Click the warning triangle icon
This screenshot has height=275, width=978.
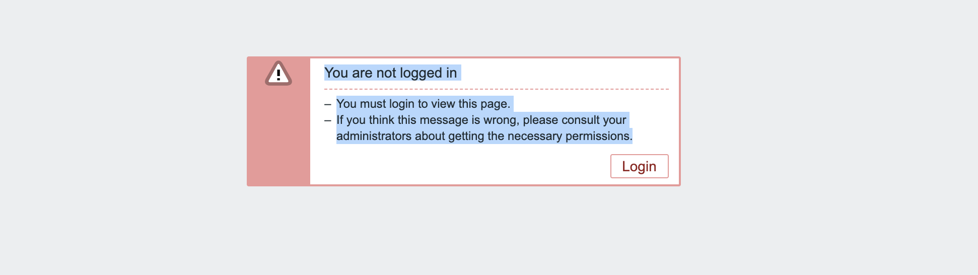tap(278, 74)
